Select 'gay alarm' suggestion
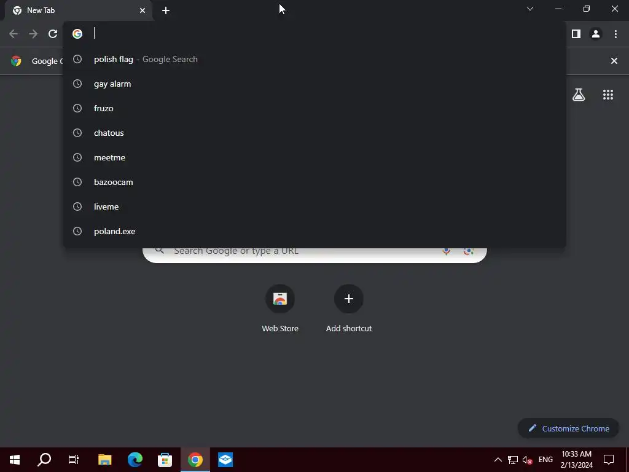The image size is (629, 472). [x=314, y=84]
